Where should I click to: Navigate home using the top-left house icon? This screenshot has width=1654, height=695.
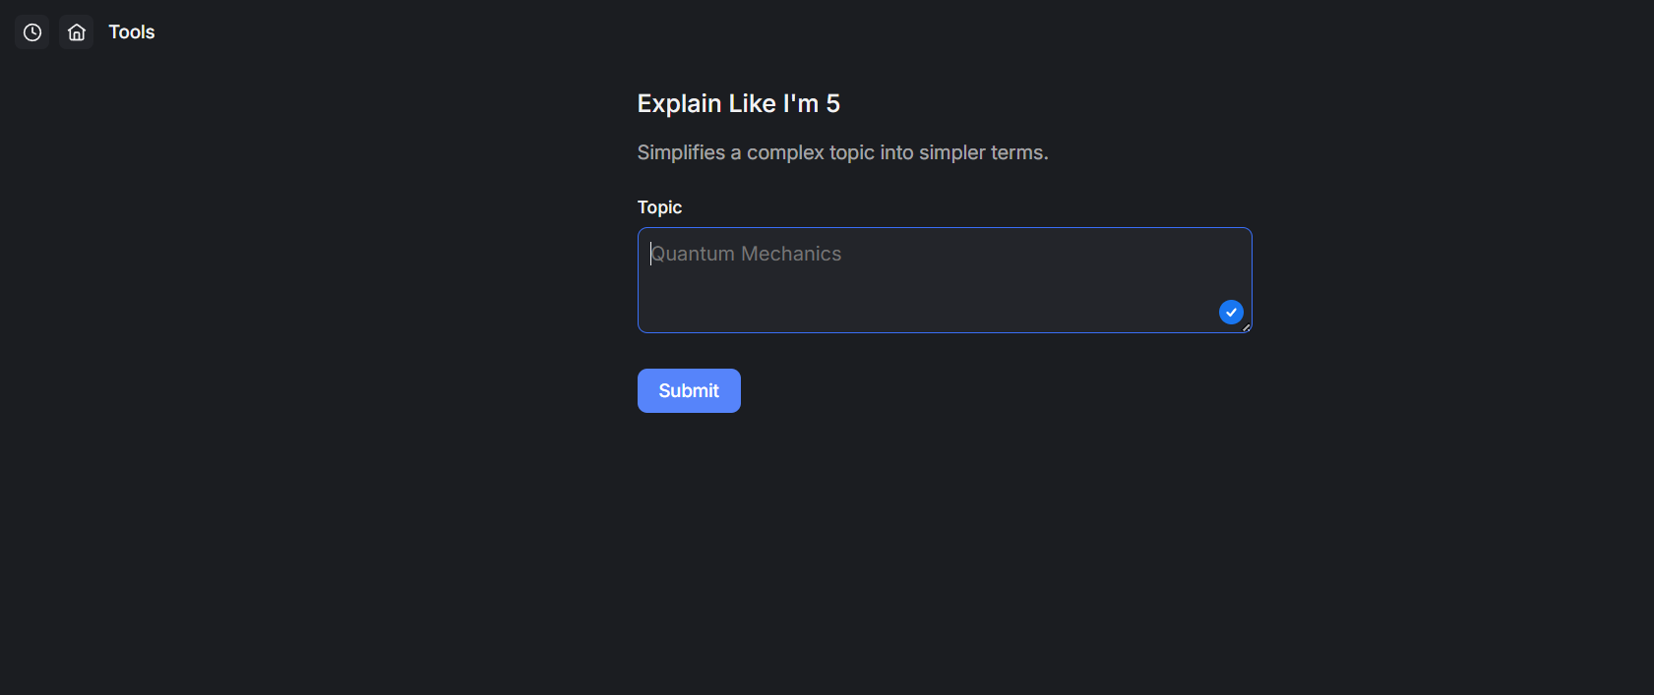pyautogui.click(x=76, y=31)
